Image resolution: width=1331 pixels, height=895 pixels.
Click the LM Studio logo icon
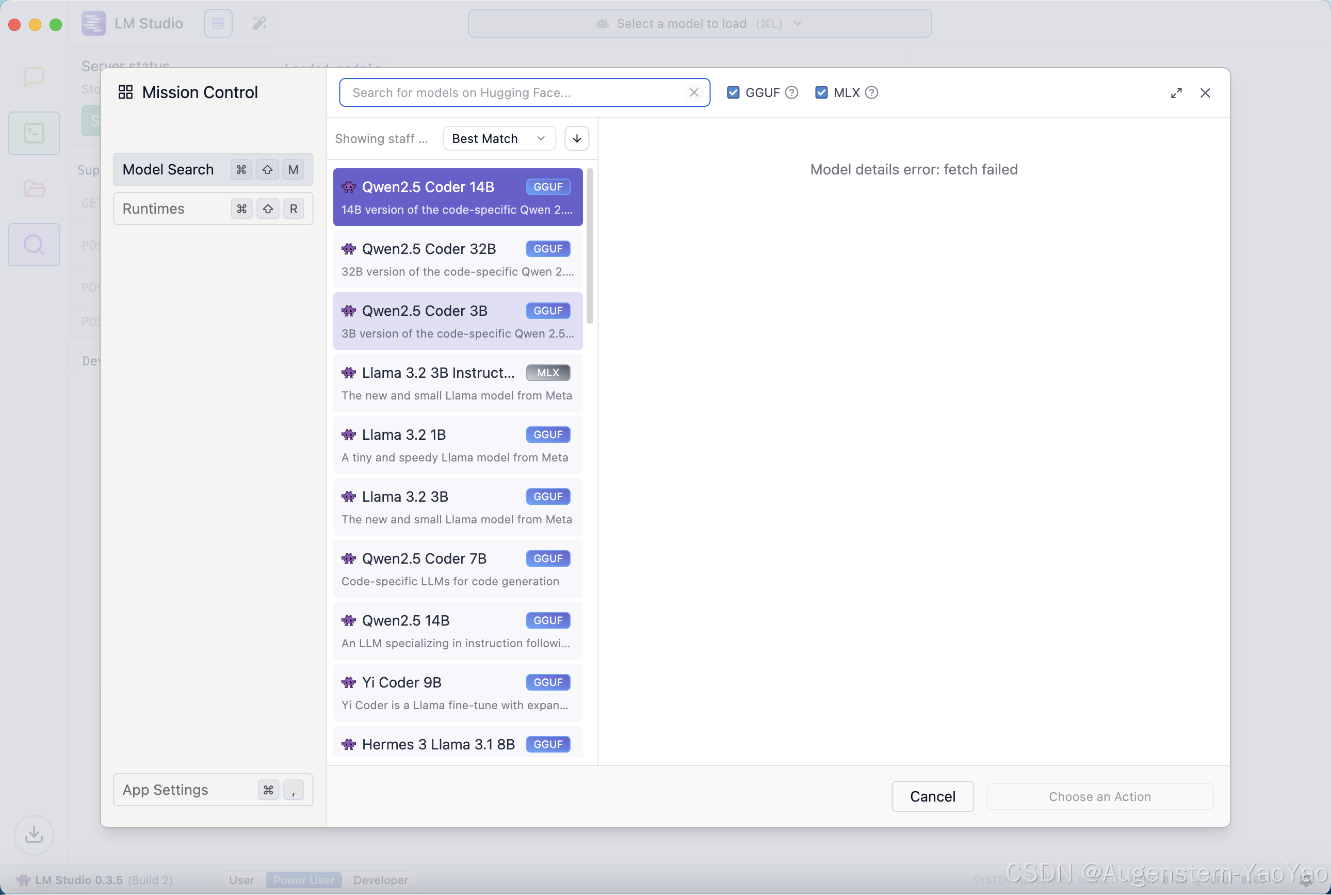coord(93,23)
